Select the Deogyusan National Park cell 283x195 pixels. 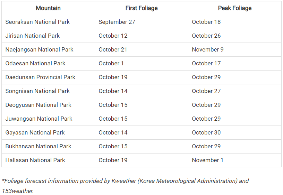[38, 105]
